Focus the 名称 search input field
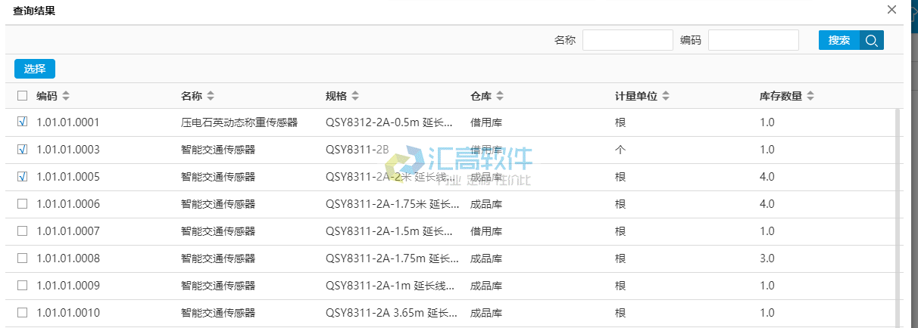This screenshot has width=918, height=328. [x=627, y=40]
